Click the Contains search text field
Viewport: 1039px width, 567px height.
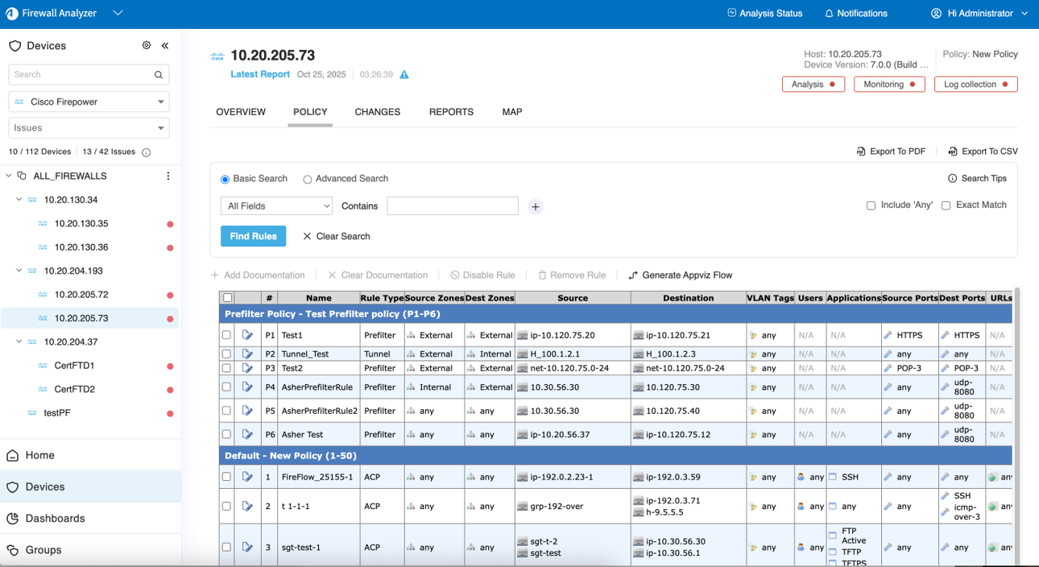(x=452, y=206)
